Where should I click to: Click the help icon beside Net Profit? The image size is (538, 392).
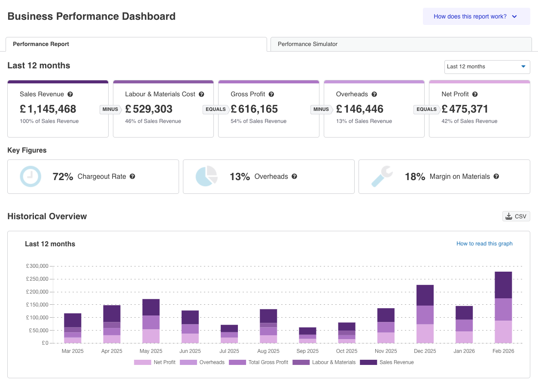tap(475, 94)
